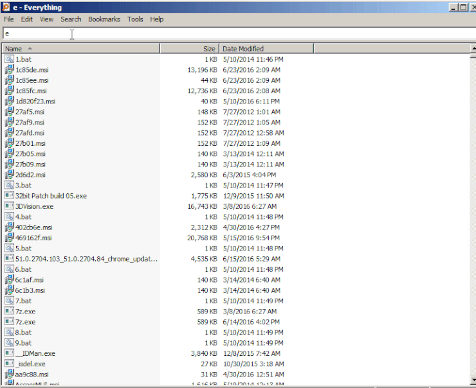Click the size value 13,196 KB

[202, 70]
